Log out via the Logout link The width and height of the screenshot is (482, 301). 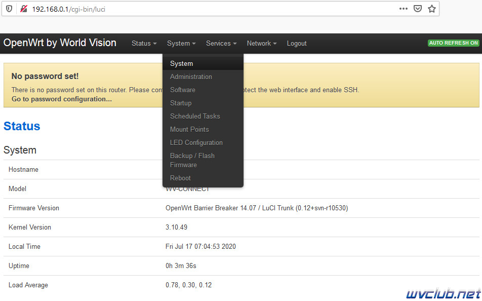297,44
